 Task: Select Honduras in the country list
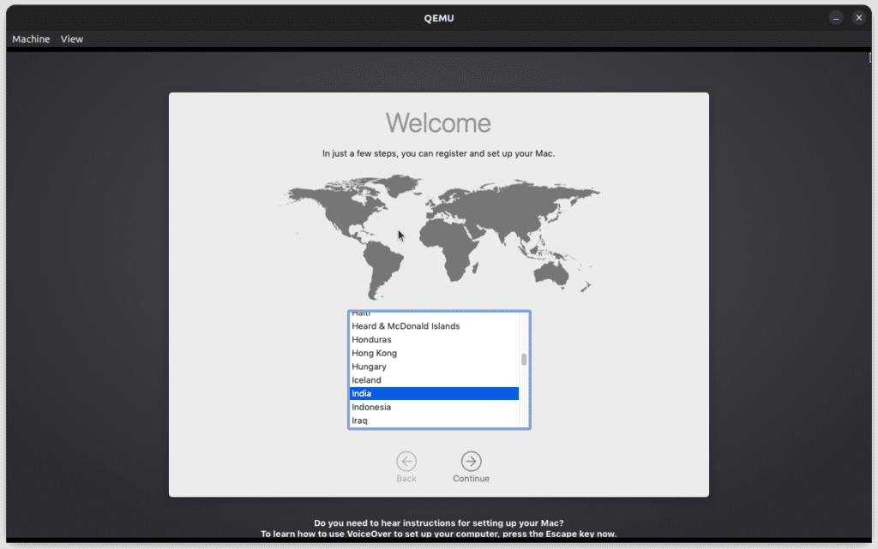(434, 340)
